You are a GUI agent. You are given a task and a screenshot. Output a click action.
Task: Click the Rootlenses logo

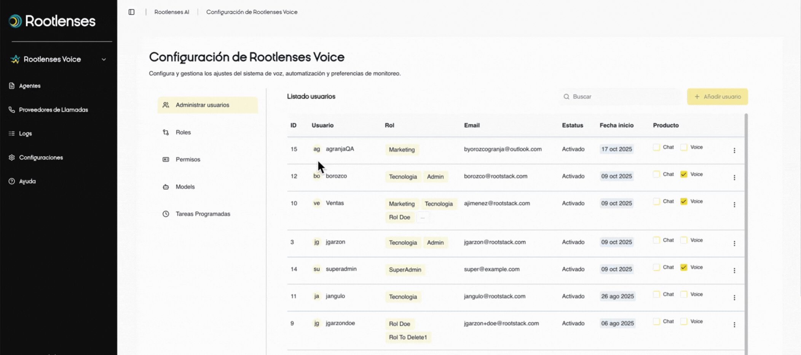(x=52, y=21)
